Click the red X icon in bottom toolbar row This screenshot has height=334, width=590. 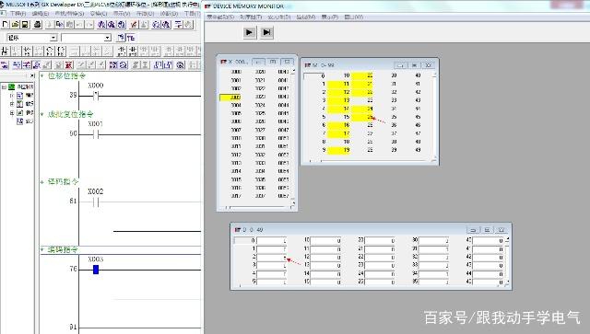point(68,65)
